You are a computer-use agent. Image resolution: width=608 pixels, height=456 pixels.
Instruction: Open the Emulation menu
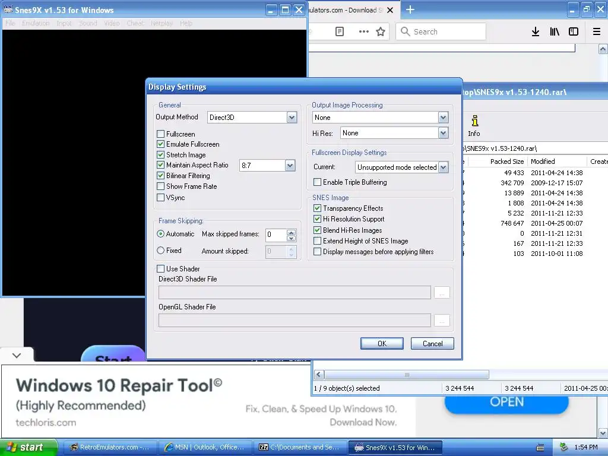[x=36, y=23]
